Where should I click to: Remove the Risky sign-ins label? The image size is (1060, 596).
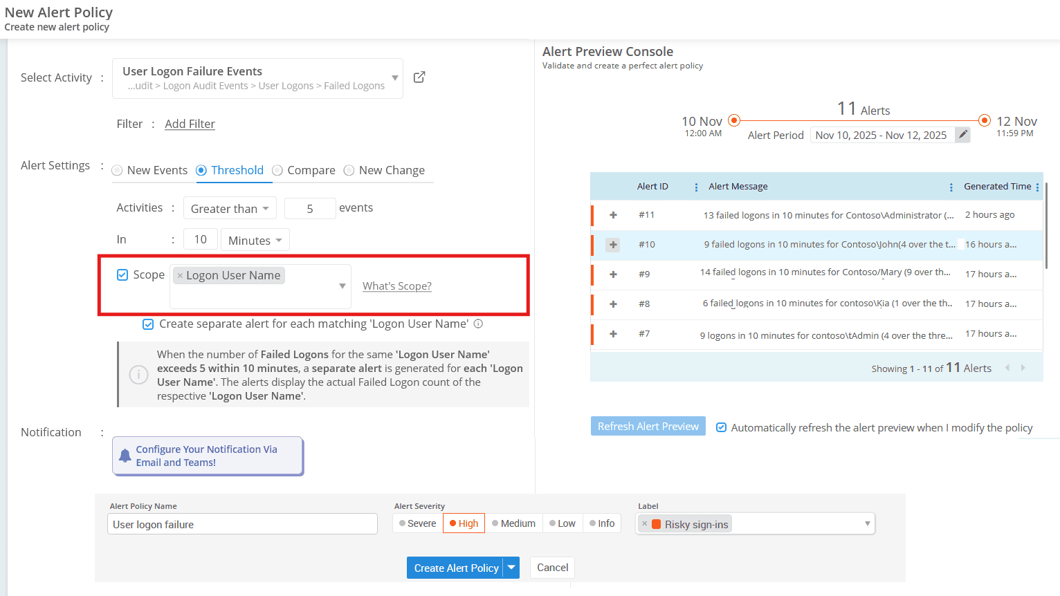pos(645,524)
